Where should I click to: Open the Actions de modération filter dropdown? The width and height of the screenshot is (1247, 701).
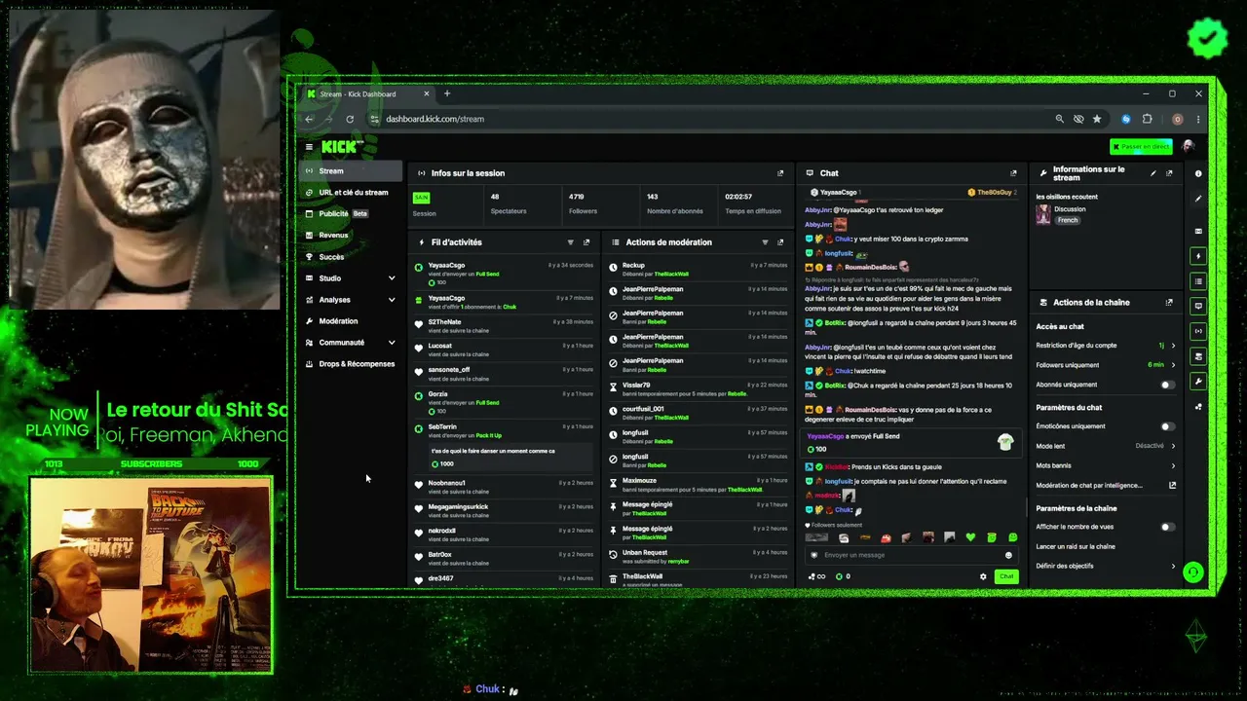coord(765,242)
